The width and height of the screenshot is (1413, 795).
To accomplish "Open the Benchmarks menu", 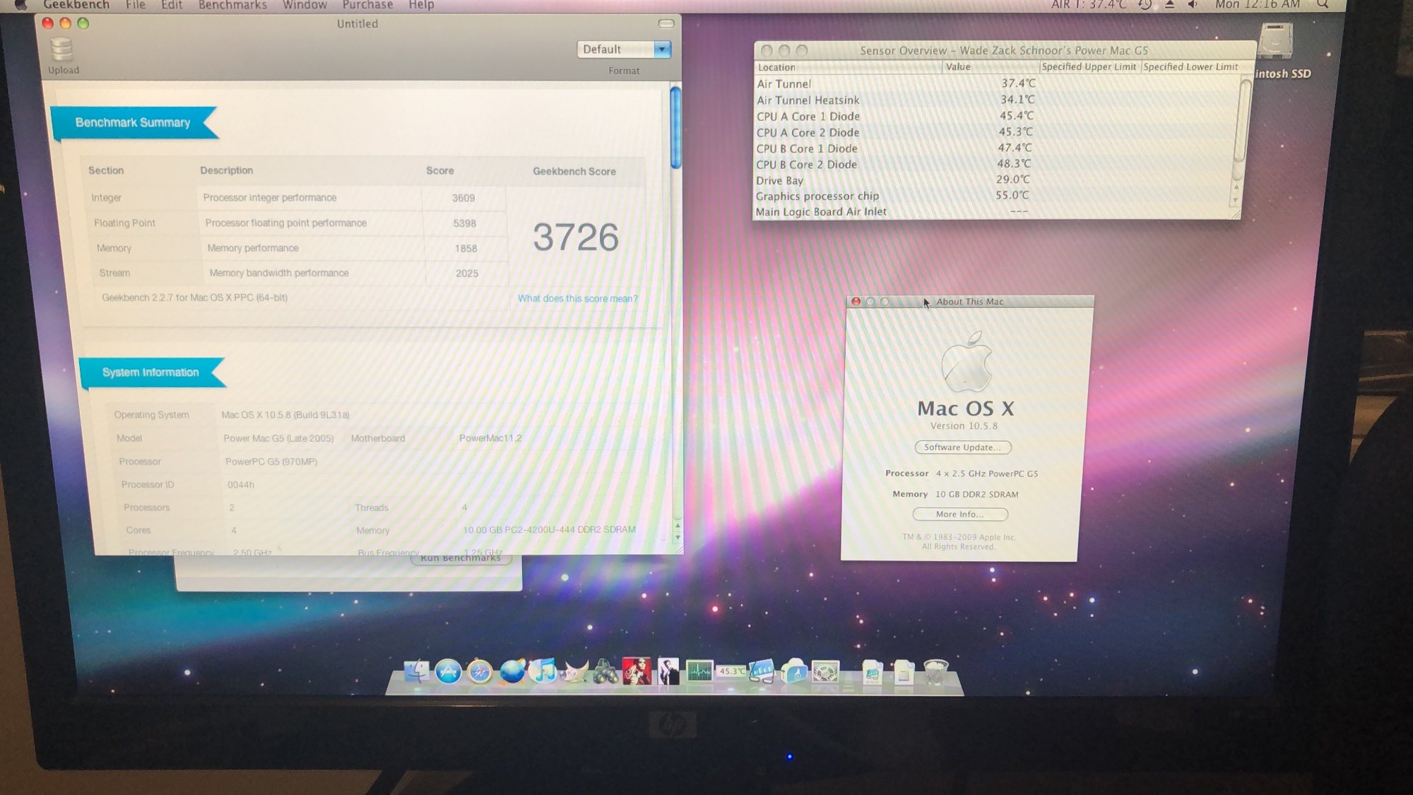I will point(232,5).
